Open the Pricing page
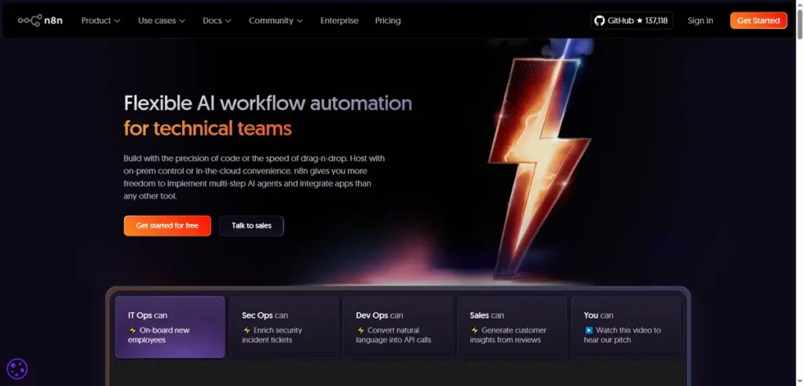 (x=388, y=20)
